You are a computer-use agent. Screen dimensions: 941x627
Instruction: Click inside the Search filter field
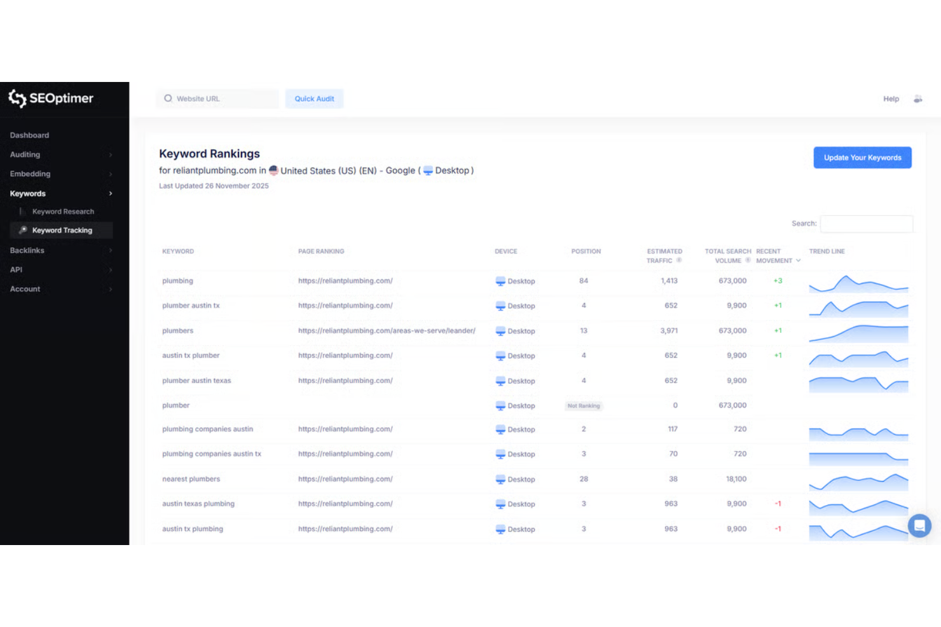[866, 224]
